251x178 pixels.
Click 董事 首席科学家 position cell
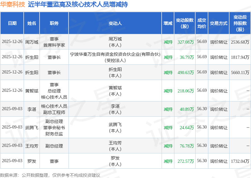[x=54, y=42]
